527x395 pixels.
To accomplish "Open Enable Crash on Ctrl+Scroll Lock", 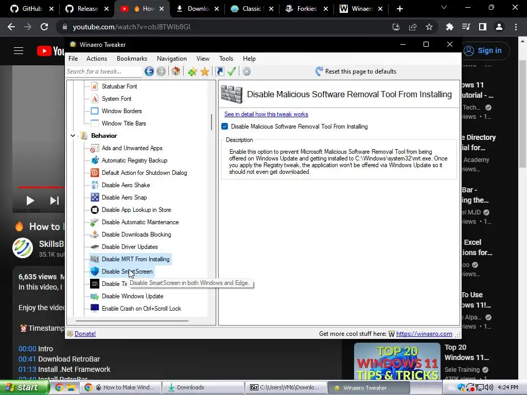I will pyautogui.click(x=141, y=309).
